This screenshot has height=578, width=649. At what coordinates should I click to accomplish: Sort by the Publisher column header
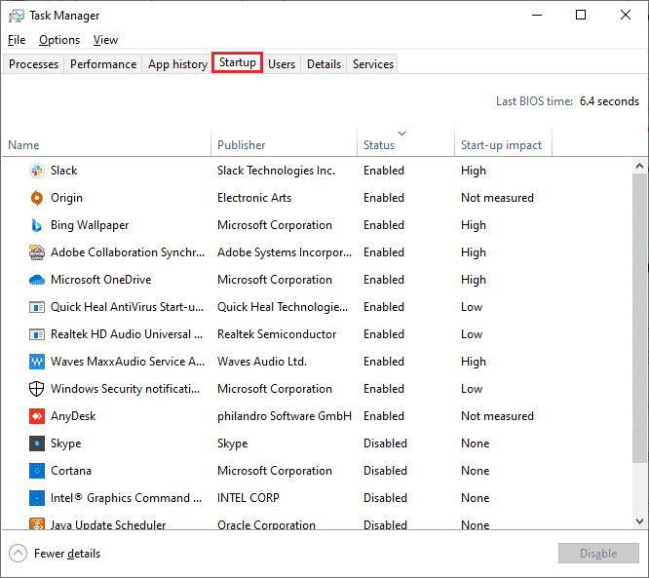(x=284, y=145)
